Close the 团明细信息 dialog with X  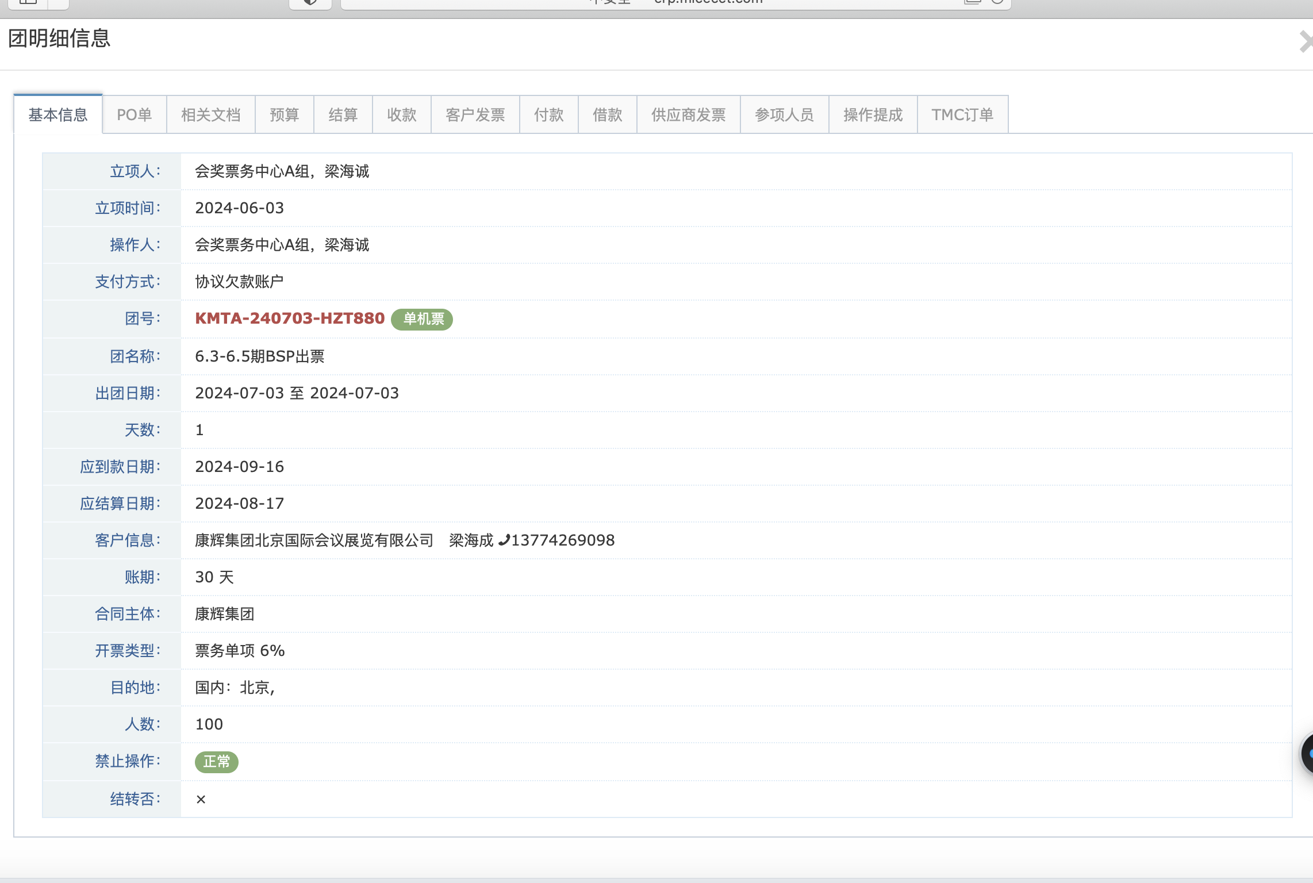(x=1306, y=42)
